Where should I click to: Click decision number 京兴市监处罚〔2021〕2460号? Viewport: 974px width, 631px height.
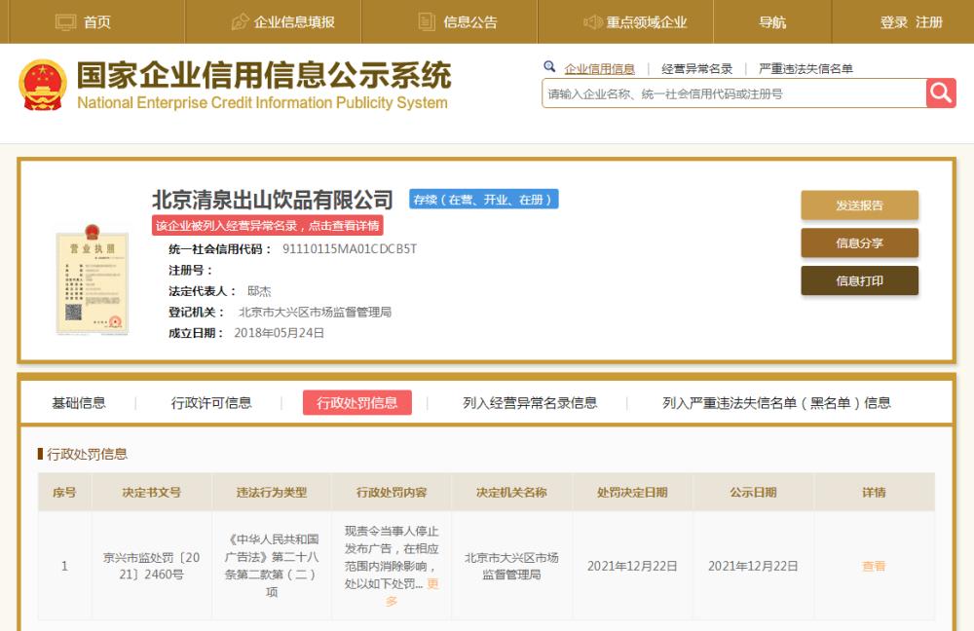tap(152, 566)
